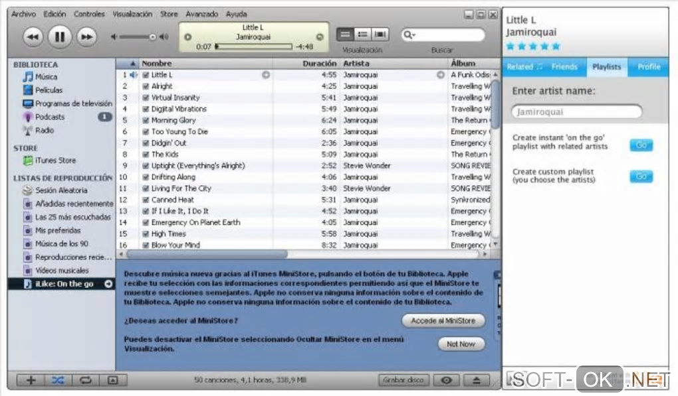
Task: Uncheck the High Times checkbox
Action: coord(146,233)
